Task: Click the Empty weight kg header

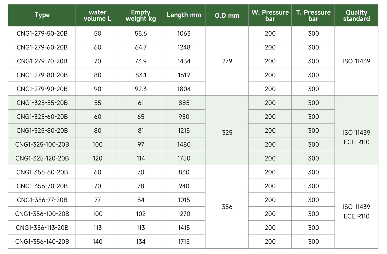Action: [x=141, y=15]
